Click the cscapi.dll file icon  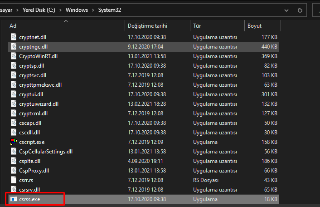pyautogui.click(x=14, y=123)
